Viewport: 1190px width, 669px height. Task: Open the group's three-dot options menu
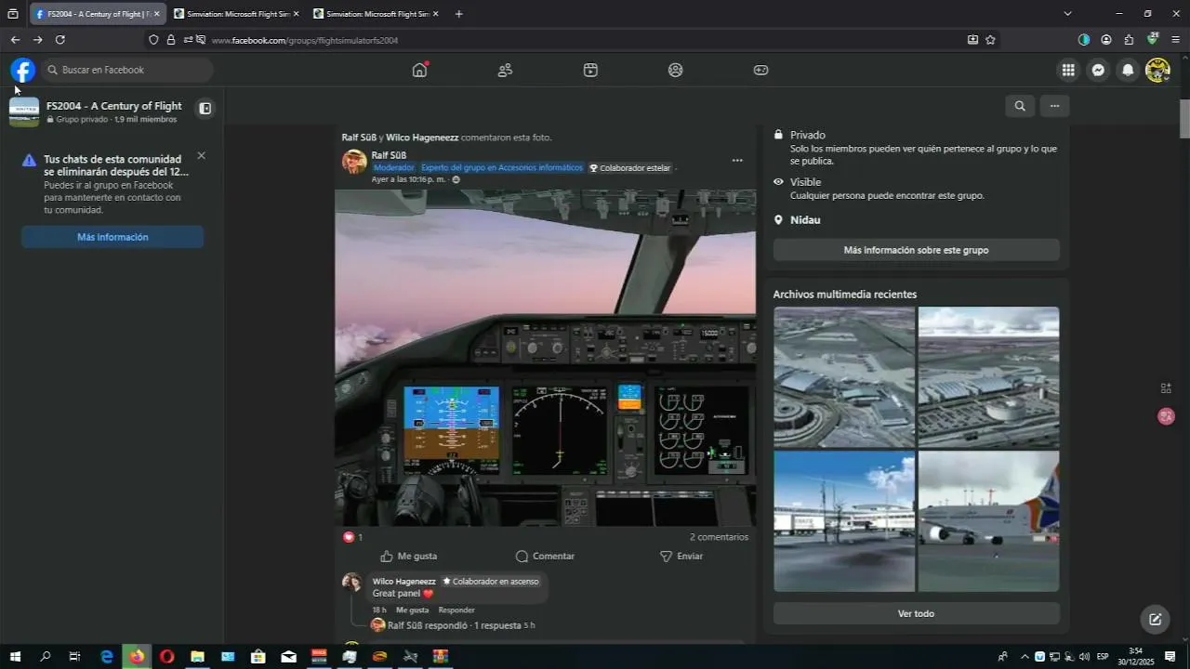[x=1054, y=106]
